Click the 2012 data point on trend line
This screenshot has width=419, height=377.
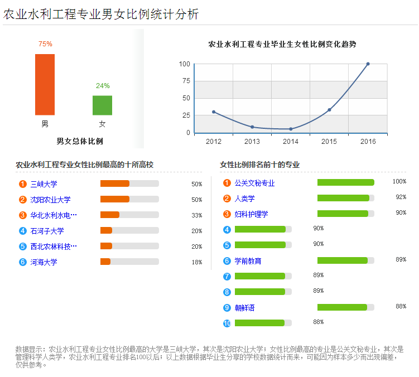pos(214,112)
